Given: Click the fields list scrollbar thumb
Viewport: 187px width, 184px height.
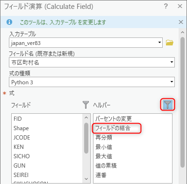Looking at the screenshot, I should tap(86, 138).
